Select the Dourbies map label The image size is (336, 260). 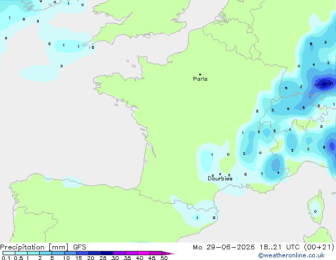[x=220, y=178]
